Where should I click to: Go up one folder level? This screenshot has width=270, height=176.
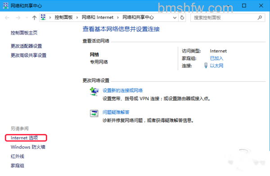(34, 18)
